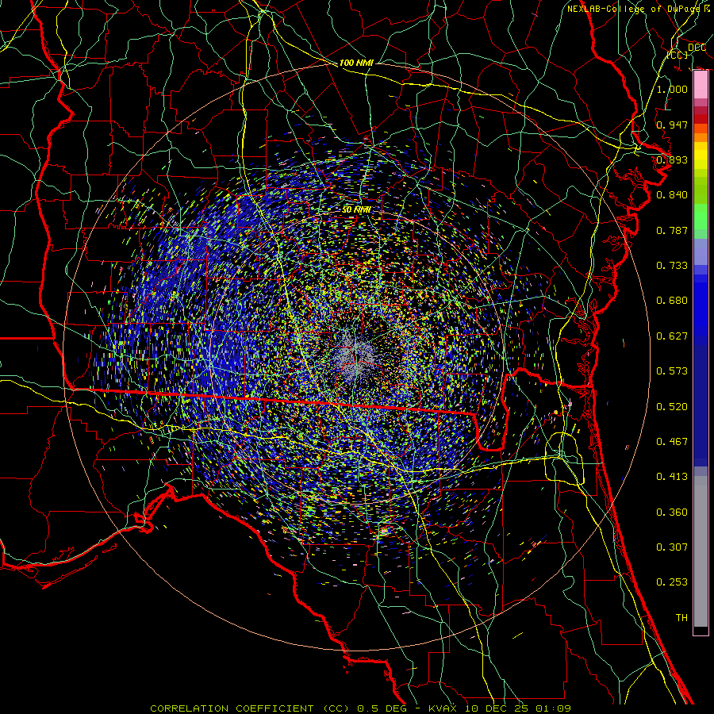Pick the bright green segment of color bar

701,217
